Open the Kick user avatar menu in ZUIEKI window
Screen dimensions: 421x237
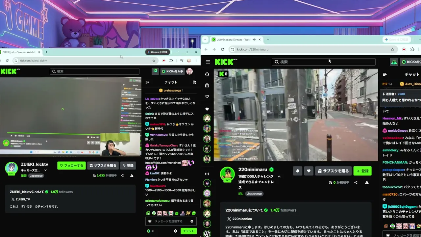click(x=189, y=71)
